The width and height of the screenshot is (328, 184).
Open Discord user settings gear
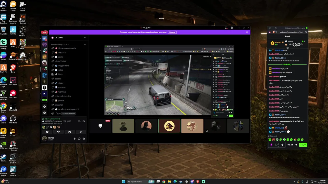84,139
